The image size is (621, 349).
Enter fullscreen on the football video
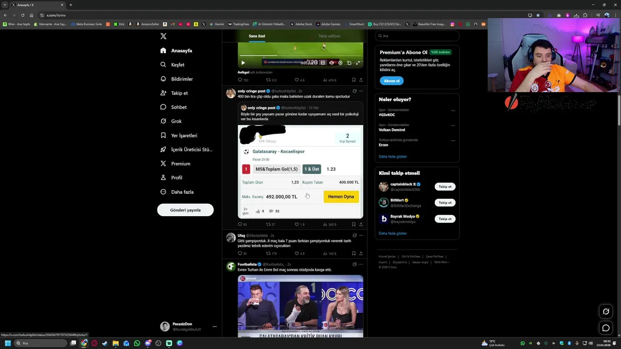tap(358, 63)
